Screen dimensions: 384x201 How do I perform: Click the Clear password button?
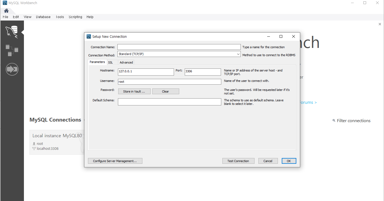165,91
